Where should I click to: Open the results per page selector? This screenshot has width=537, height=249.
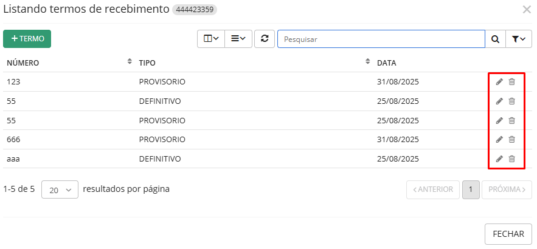click(x=60, y=189)
